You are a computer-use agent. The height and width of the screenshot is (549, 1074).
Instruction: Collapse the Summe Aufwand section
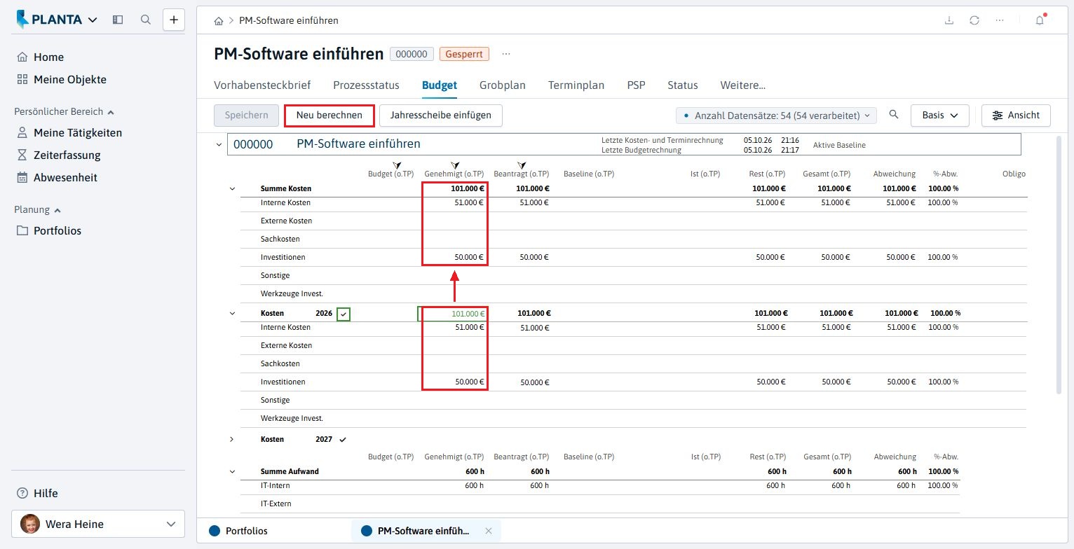click(x=232, y=472)
